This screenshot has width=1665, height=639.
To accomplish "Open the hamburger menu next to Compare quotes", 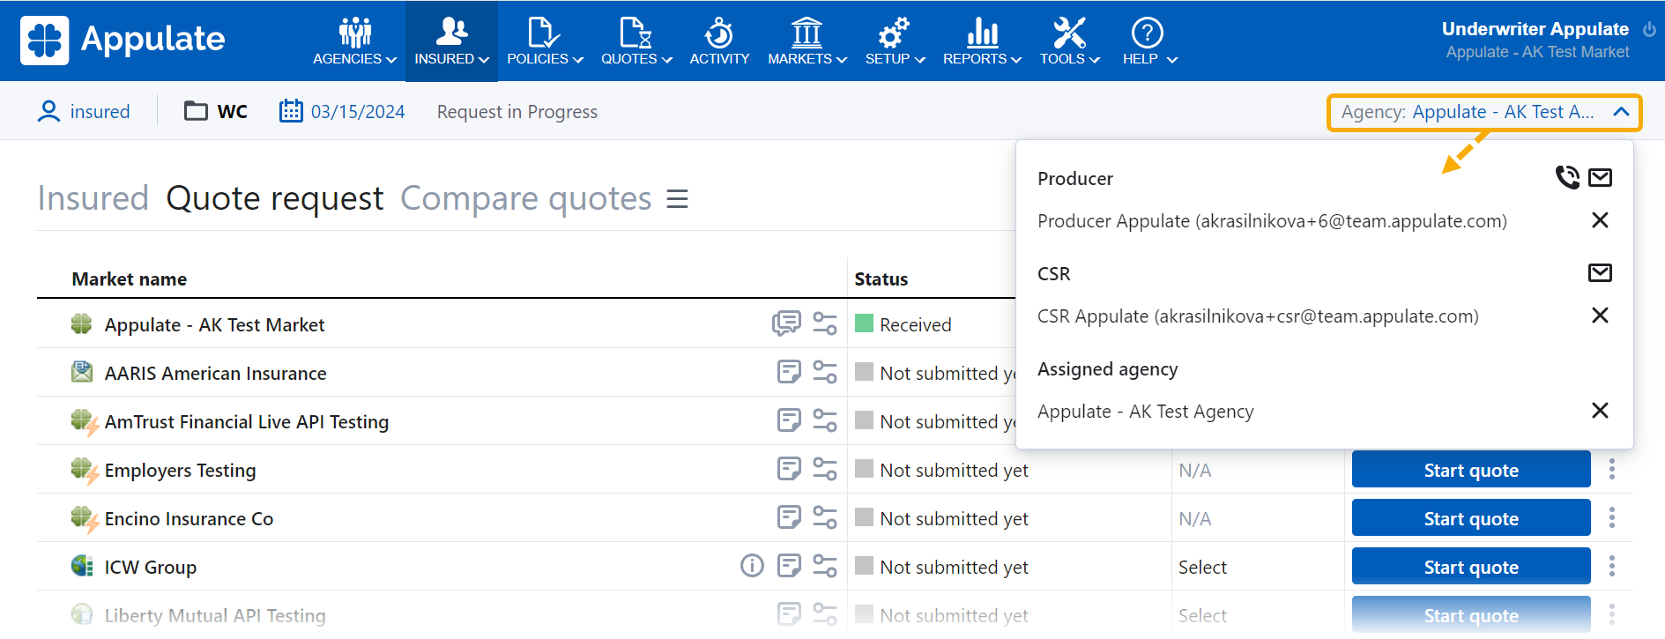I will [x=677, y=199].
